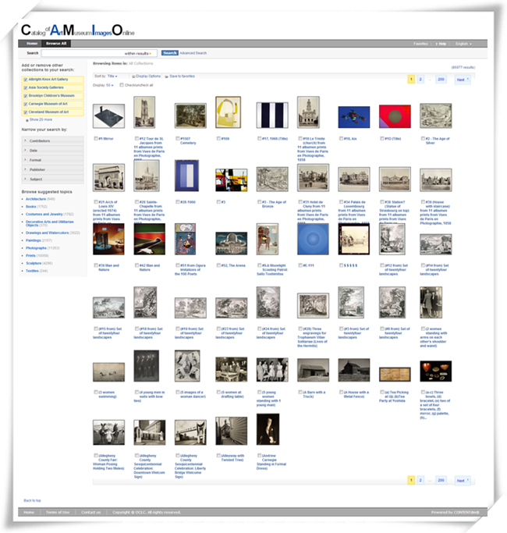Open the #21 Arch of Louis XIV thumbnail
The image size is (507, 533).
click(108, 178)
